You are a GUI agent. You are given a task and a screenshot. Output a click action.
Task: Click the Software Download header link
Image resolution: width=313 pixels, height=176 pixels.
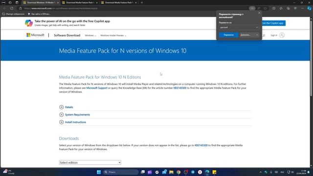pyautogui.click(x=67, y=35)
